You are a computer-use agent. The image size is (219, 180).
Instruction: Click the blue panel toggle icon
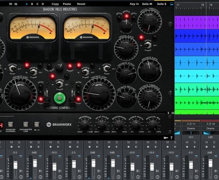point(172,4)
